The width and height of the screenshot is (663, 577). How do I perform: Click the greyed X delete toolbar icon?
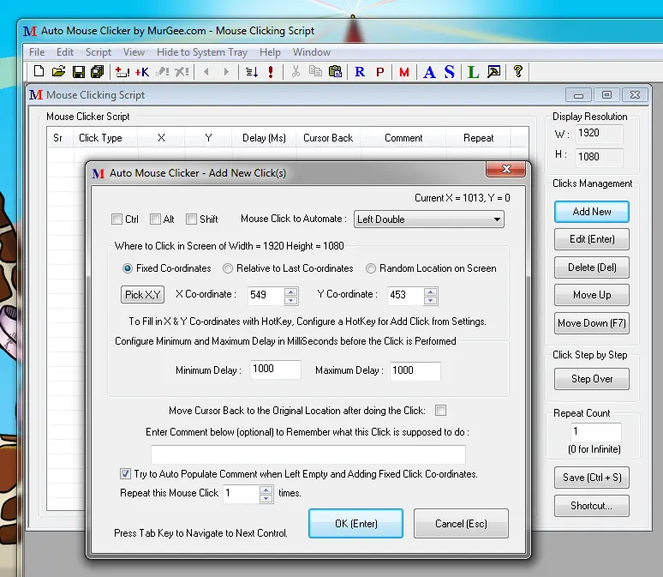[x=182, y=72]
